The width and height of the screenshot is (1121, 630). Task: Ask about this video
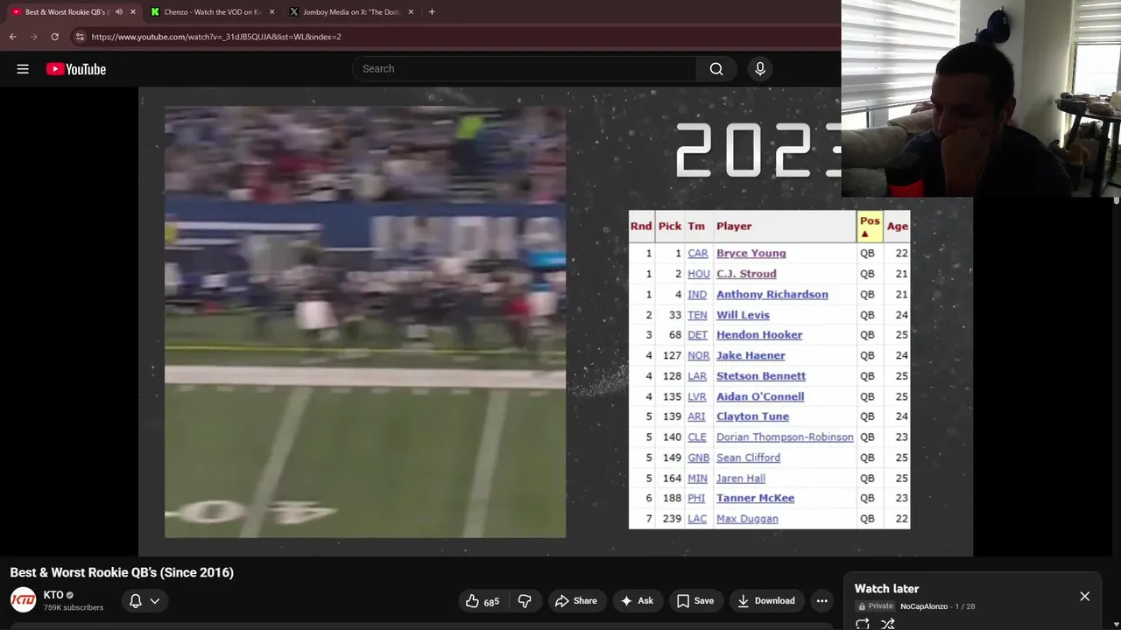[x=637, y=601]
